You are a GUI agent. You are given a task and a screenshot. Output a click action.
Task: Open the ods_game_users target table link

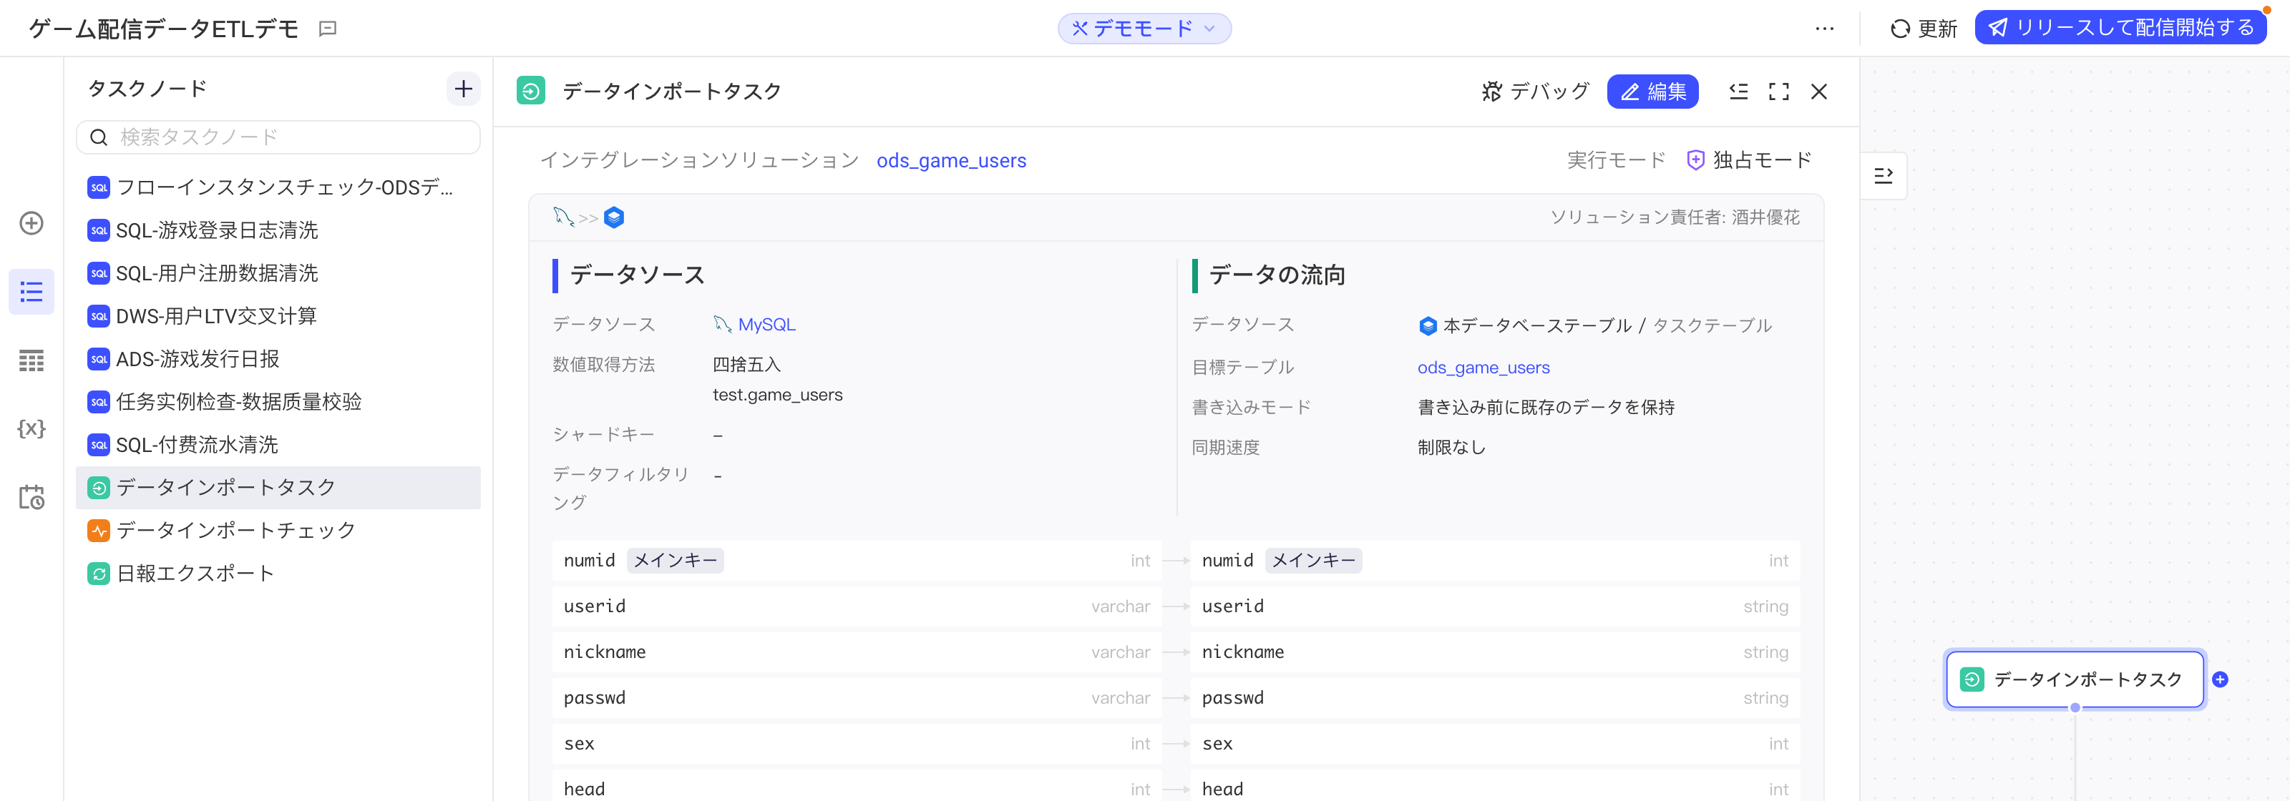1483,368
